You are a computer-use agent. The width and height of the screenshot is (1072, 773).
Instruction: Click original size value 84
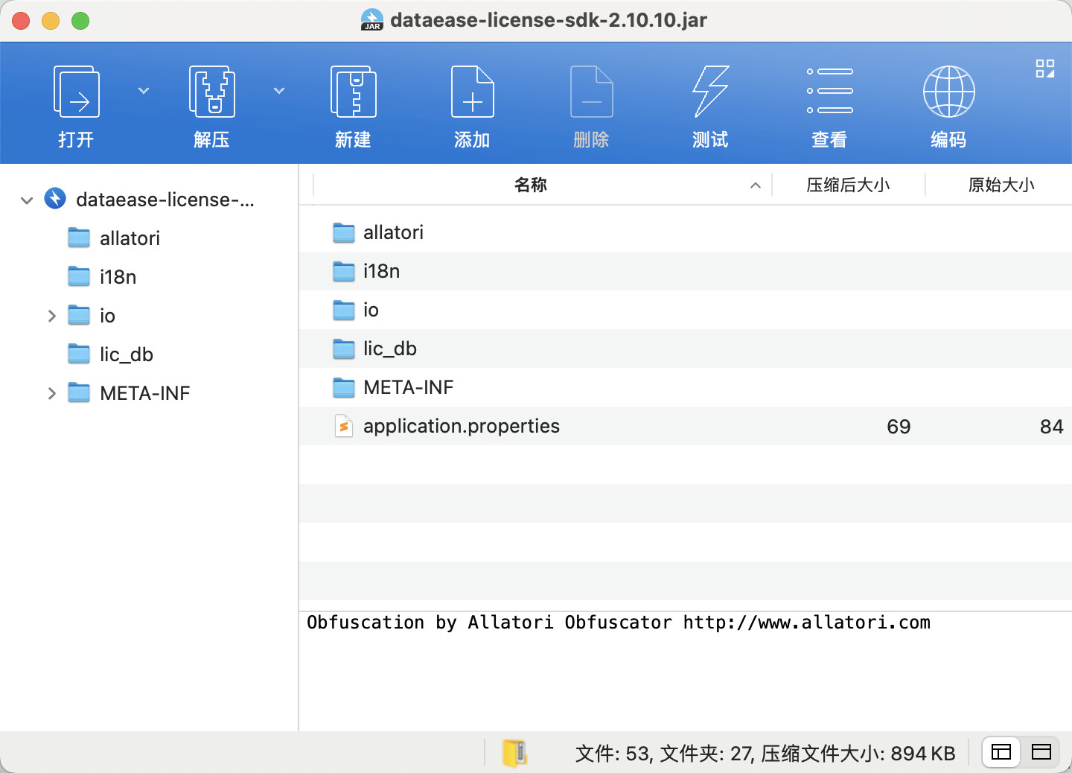coord(1052,427)
